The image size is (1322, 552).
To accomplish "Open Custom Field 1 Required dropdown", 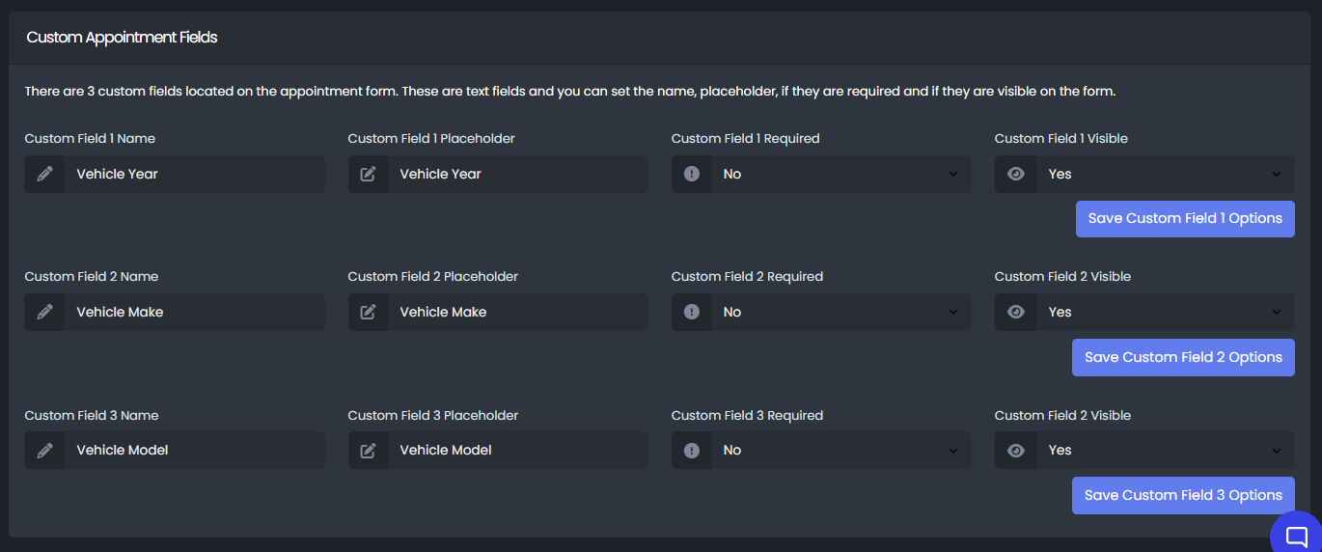I will click(840, 174).
